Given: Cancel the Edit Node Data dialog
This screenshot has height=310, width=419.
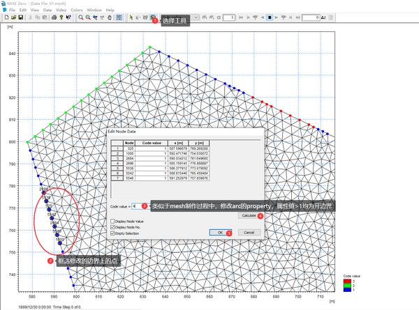Looking at the screenshot, I should (249, 232).
